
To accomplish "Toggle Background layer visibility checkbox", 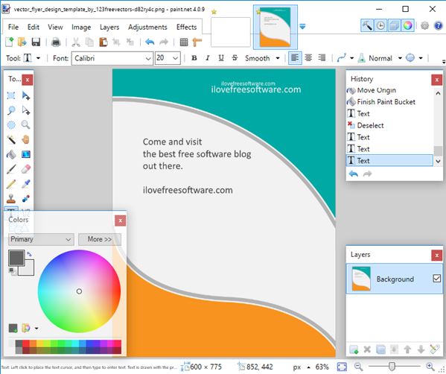I will click(x=436, y=278).
